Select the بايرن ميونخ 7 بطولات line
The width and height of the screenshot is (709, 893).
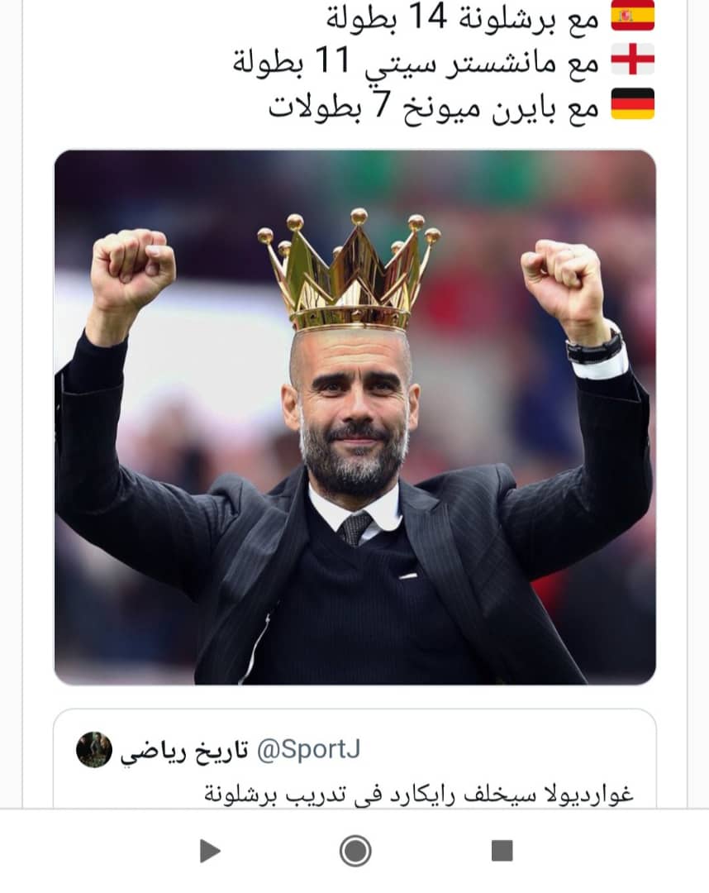[x=434, y=105]
